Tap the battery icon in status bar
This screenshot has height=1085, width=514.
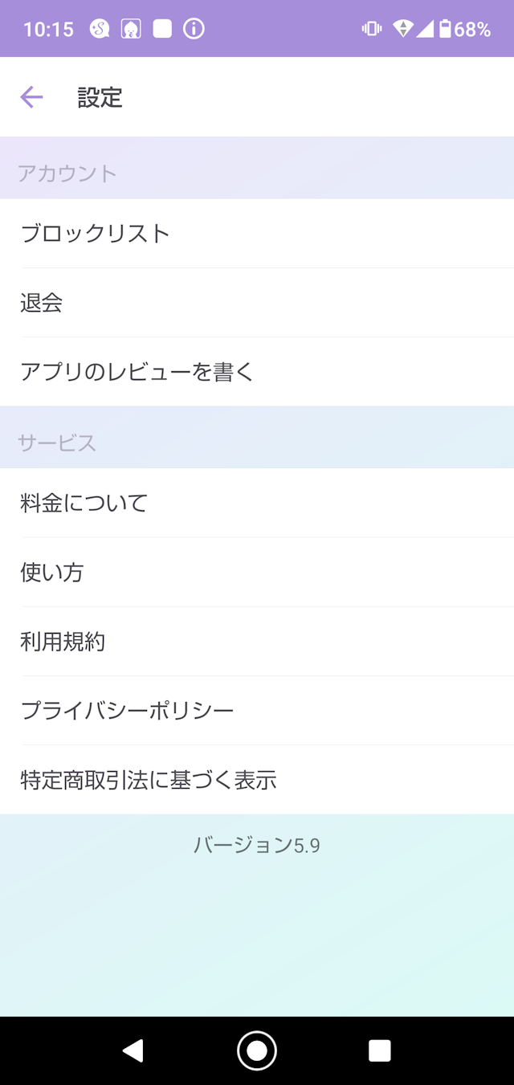(x=445, y=30)
